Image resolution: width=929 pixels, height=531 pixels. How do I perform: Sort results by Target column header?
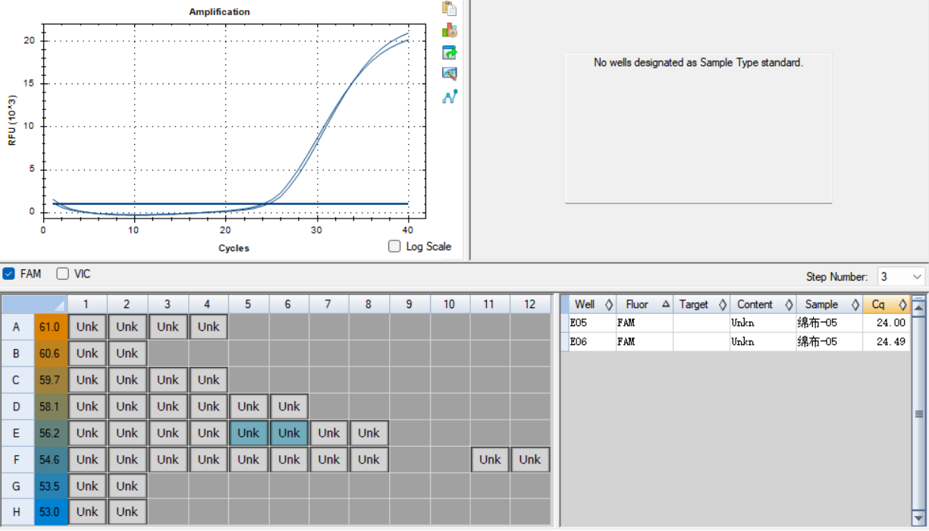pyautogui.click(x=701, y=304)
